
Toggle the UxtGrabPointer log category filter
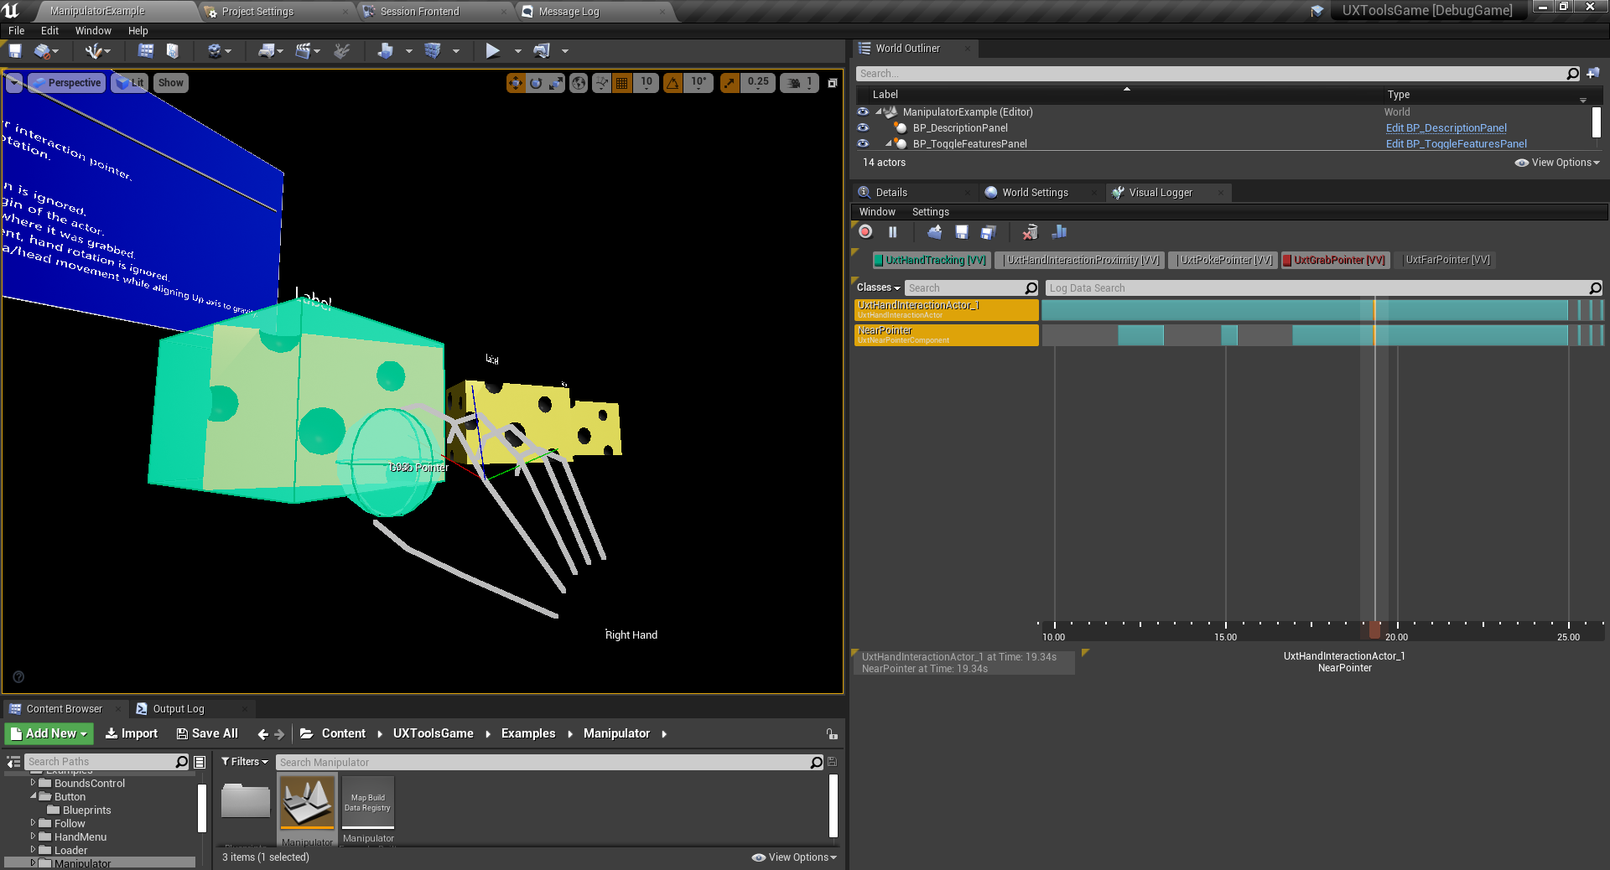click(1333, 261)
